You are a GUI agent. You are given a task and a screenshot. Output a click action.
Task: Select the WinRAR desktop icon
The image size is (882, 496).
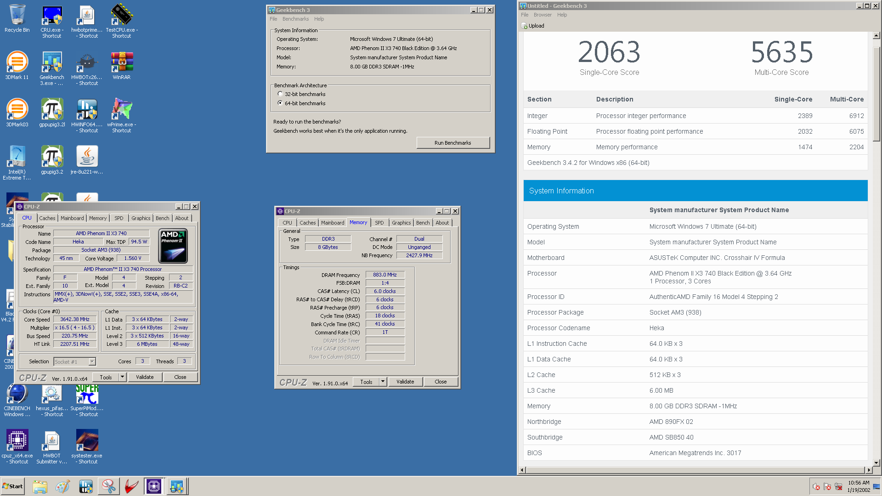(122, 66)
